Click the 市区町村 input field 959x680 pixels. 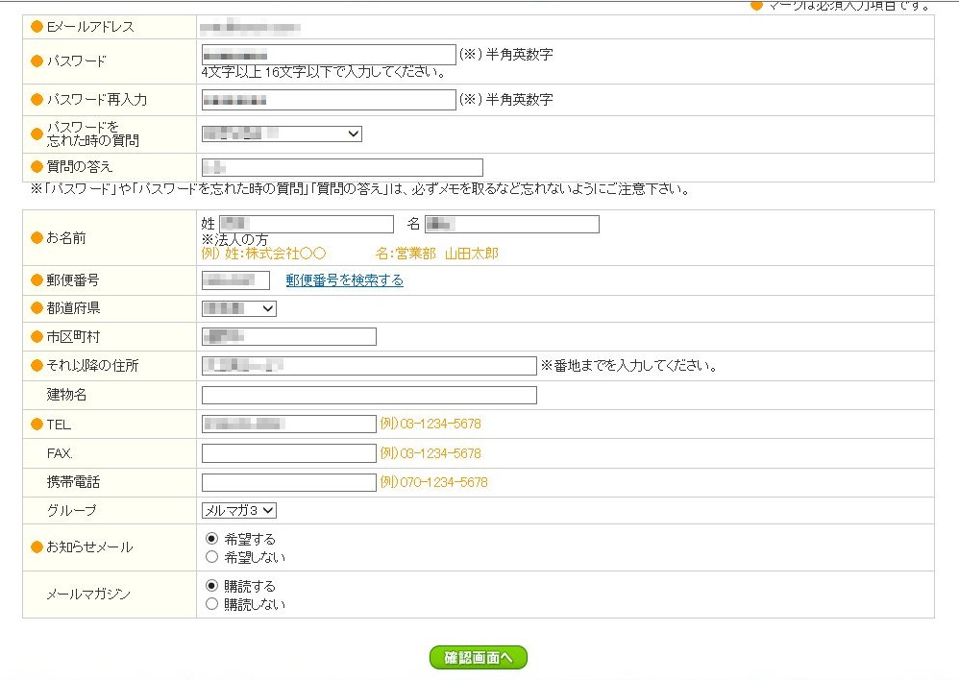288,336
